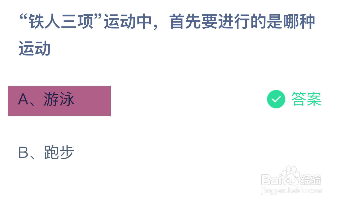The width and height of the screenshot is (340, 202).
Task: Select option B、跑步
Action: (x=46, y=153)
